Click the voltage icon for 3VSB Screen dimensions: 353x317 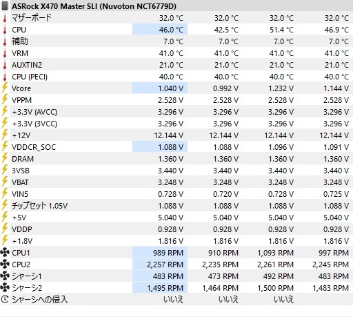[x=5, y=170]
